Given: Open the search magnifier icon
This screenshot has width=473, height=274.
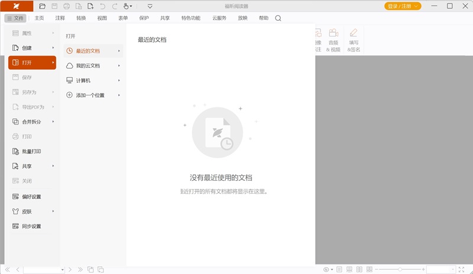Looking at the screenshot, I should pos(278,18).
